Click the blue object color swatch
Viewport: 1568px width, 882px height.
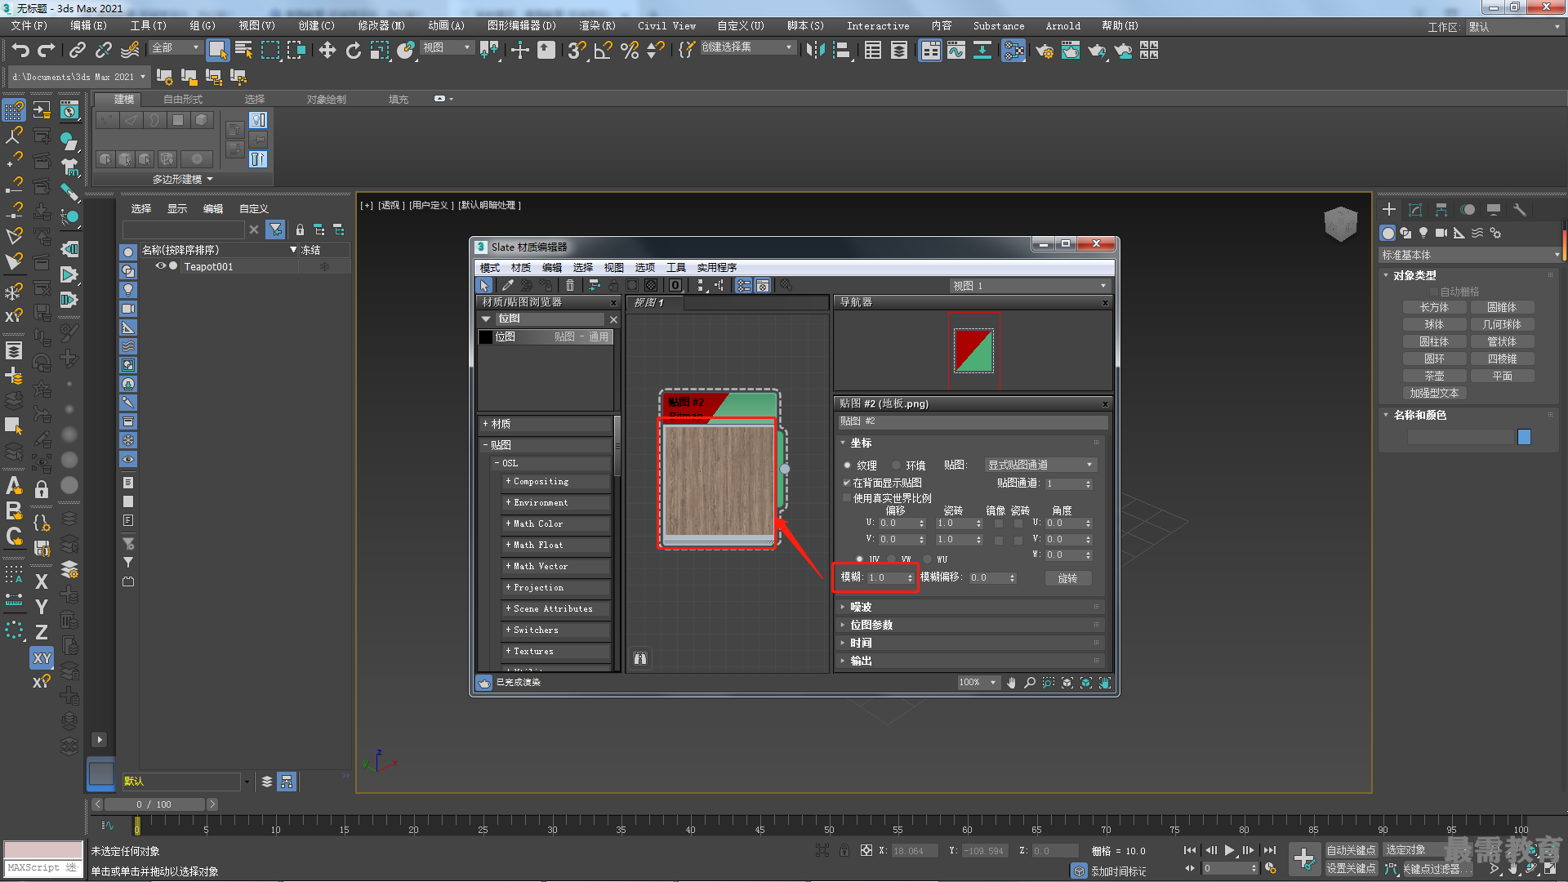click(x=1524, y=438)
